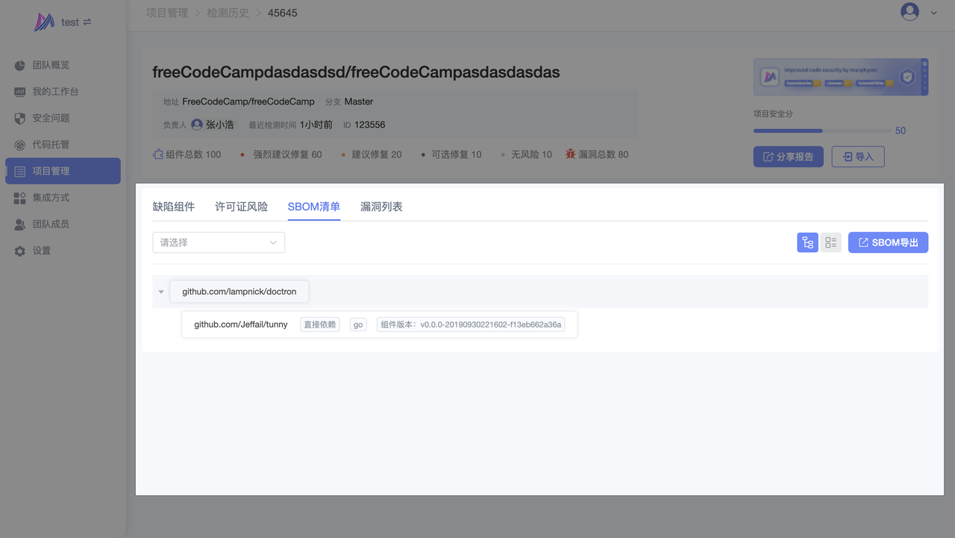Switch to the 缺陷组件 tab
This screenshot has height=538, width=955.
click(x=174, y=207)
